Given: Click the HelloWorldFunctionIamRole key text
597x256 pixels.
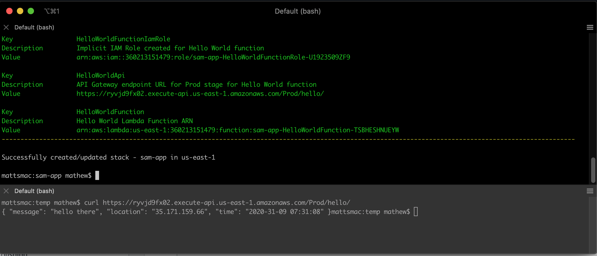Looking at the screenshot, I should (123, 39).
